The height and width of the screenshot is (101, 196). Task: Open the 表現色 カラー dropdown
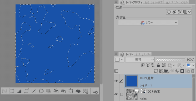click(x=148, y=23)
